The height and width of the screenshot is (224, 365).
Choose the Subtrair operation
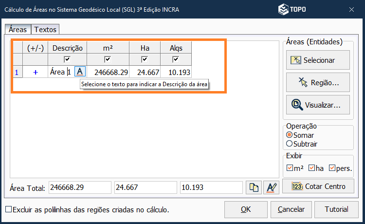(x=290, y=144)
